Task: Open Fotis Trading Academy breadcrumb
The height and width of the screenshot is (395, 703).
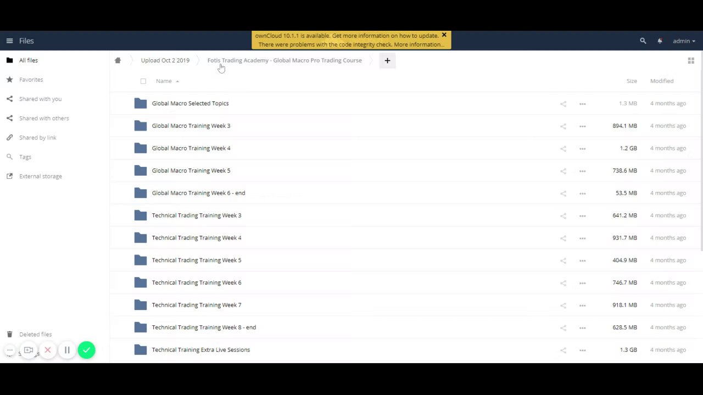Action: coord(284,60)
